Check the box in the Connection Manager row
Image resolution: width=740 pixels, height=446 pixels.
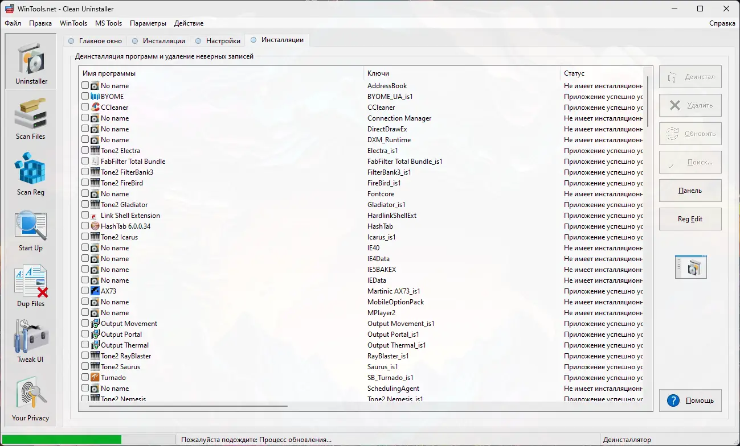[x=85, y=118]
